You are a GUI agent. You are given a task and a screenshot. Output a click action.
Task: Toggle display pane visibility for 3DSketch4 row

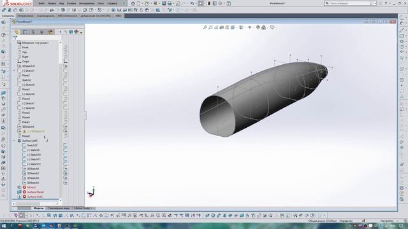(x=65, y=127)
